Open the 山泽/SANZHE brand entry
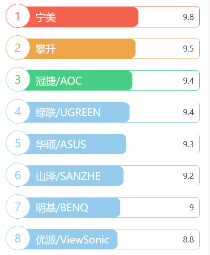This screenshot has width=210, height=255. (68, 176)
